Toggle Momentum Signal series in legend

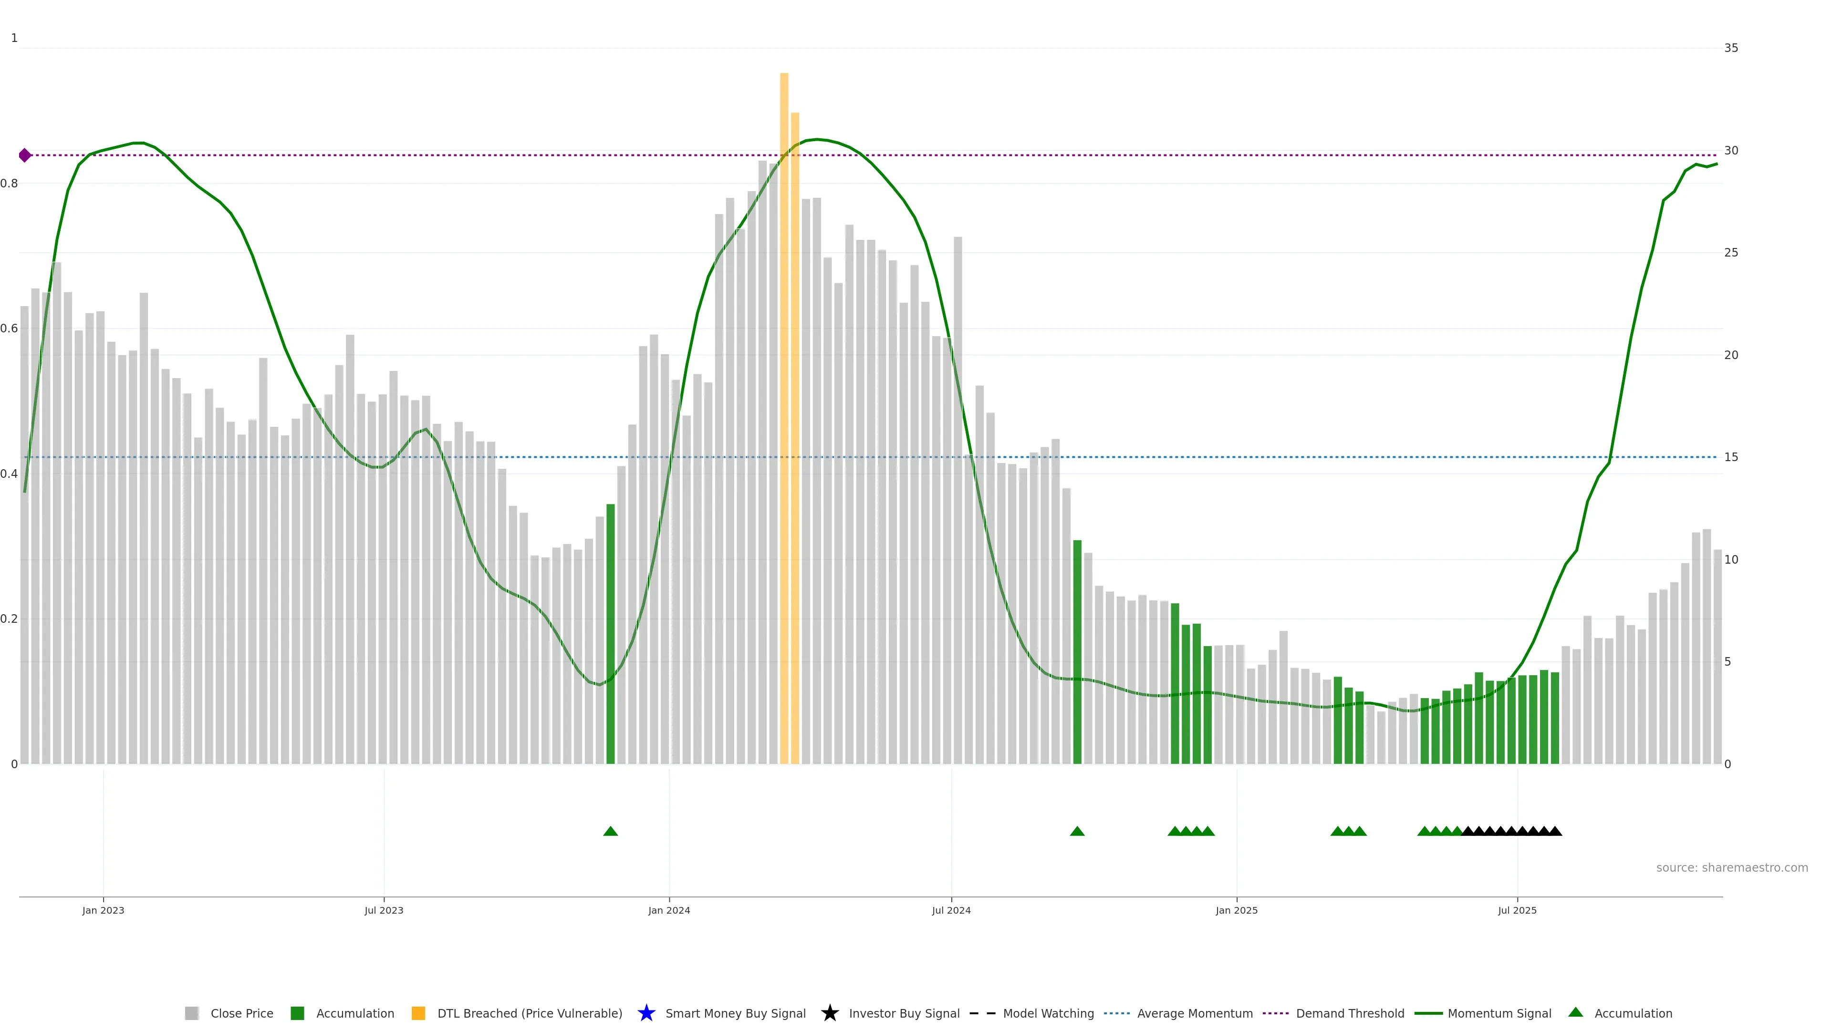(x=1499, y=1013)
